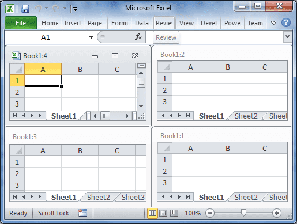Screen dimensions: 297x224
Task: Click the Redo arrow icon
Action: tap(56, 9)
